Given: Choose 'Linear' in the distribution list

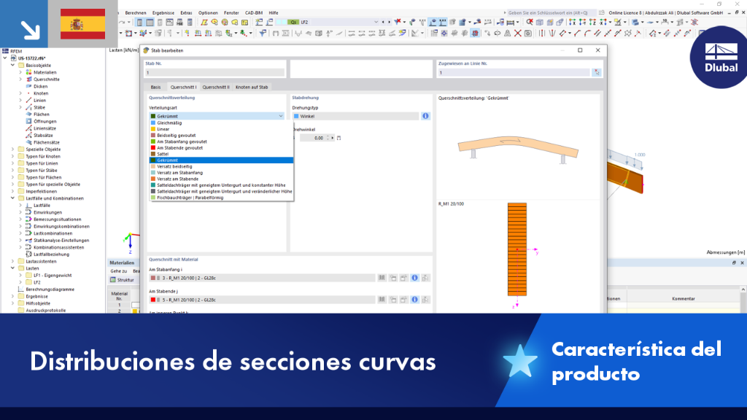Looking at the screenshot, I should (163, 129).
